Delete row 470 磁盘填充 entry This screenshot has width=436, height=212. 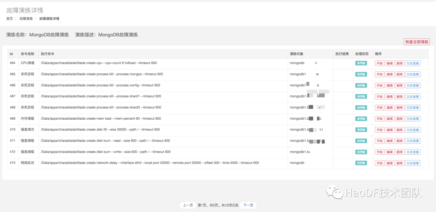pyautogui.click(x=399, y=130)
